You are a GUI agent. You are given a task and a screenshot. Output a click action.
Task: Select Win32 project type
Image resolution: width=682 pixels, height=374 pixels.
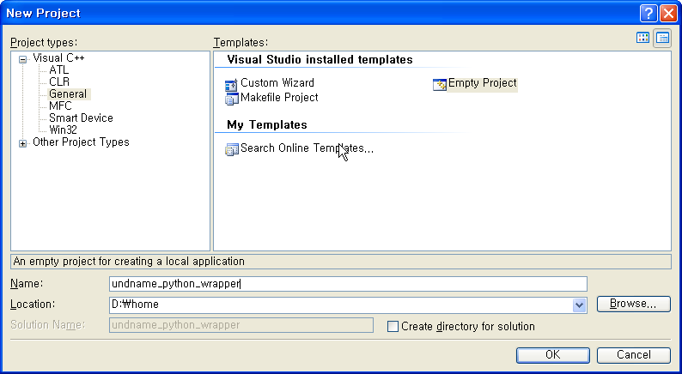pos(63,130)
